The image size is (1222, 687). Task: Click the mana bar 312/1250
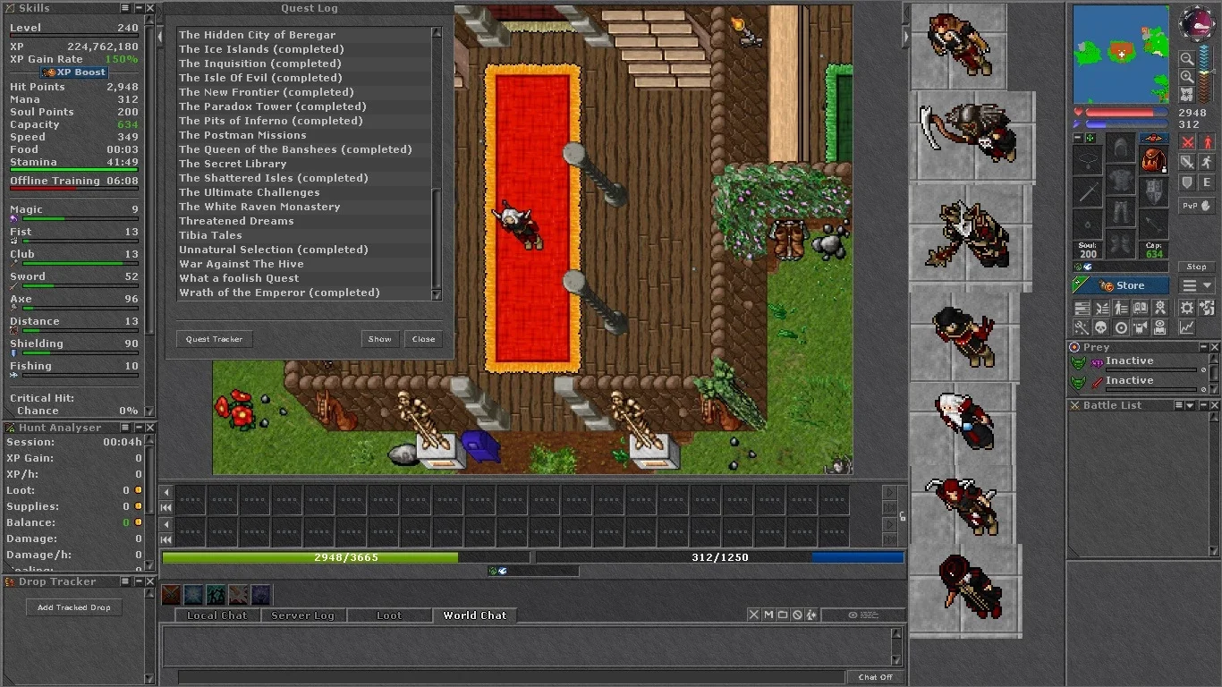(719, 557)
